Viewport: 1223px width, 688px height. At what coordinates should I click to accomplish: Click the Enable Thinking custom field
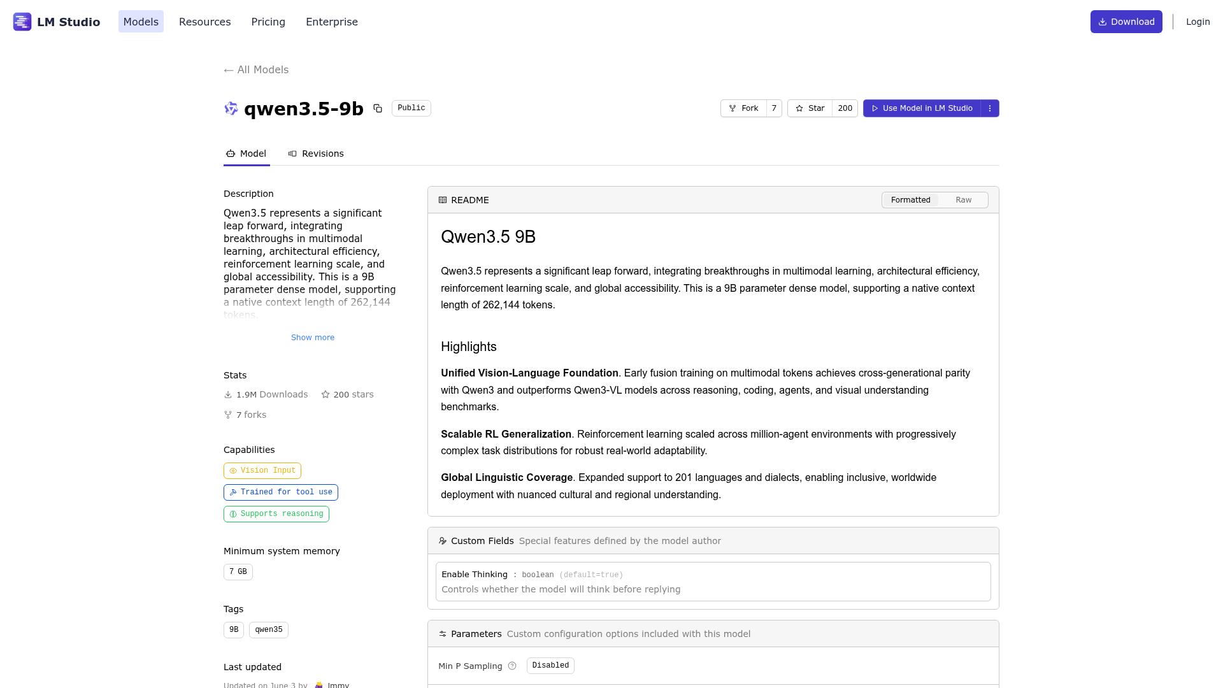[x=713, y=582]
